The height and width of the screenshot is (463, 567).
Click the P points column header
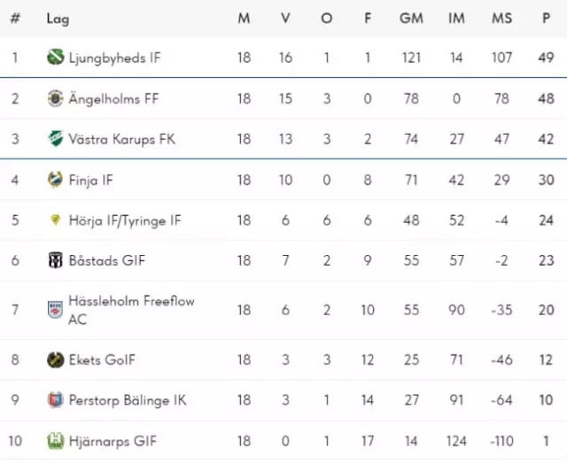pyautogui.click(x=547, y=19)
